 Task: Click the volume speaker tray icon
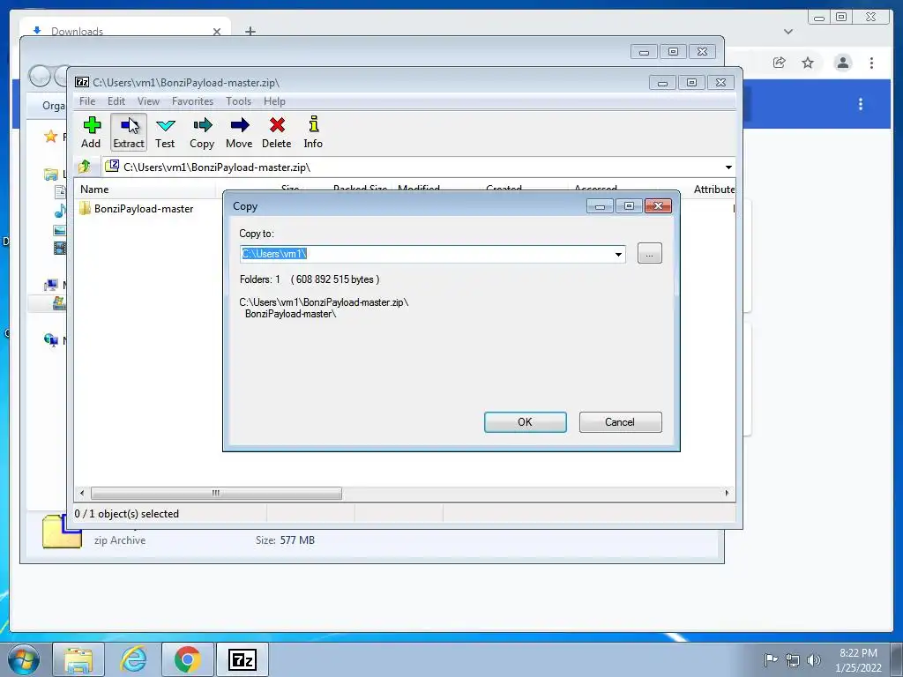[814, 660]
